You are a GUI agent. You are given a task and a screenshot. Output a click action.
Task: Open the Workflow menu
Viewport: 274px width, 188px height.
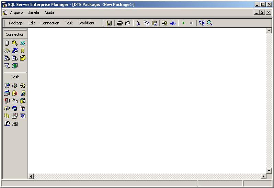(x=86, y=23)
